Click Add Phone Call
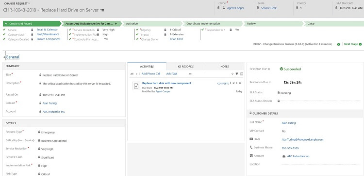 coord(151,74)
